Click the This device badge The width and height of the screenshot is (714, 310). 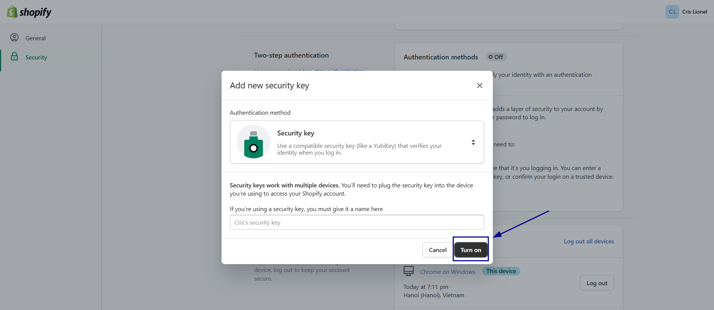tap(501, 271)
